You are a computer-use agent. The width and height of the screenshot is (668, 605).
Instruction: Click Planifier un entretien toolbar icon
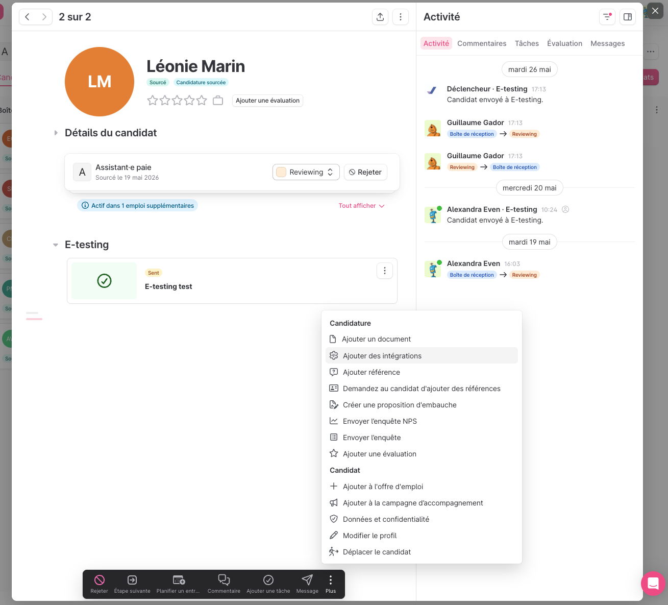click(178, 584)
